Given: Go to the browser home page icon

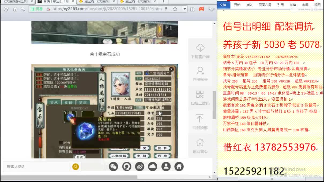Looking at the screenshot, I should (x=15, y=9).
